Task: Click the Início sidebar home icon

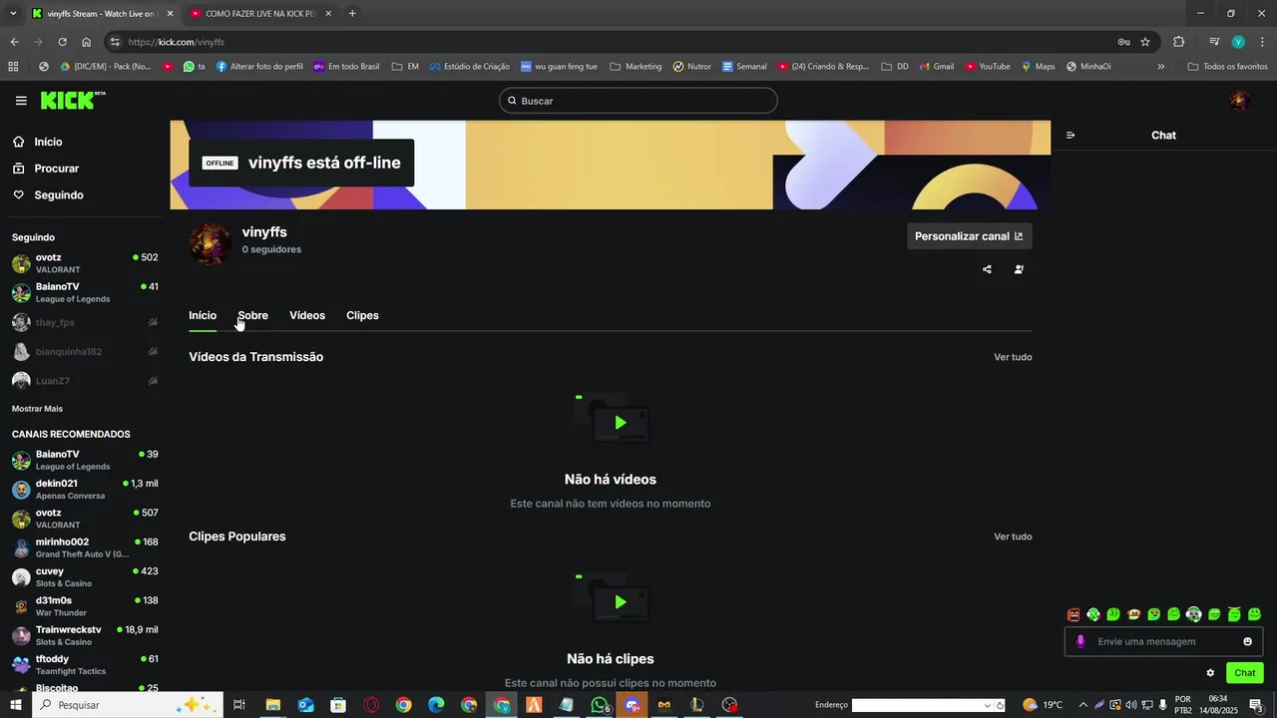Action: point(19,142)
